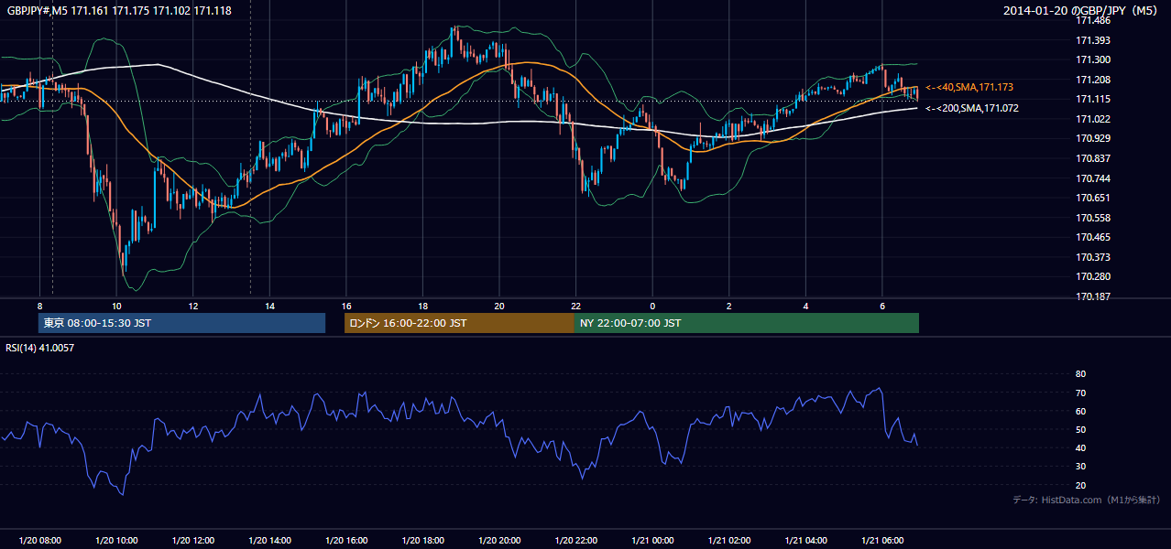Click price axis value 171.208
This screenshot has width=1171, height=549.
click(1092, 80)
